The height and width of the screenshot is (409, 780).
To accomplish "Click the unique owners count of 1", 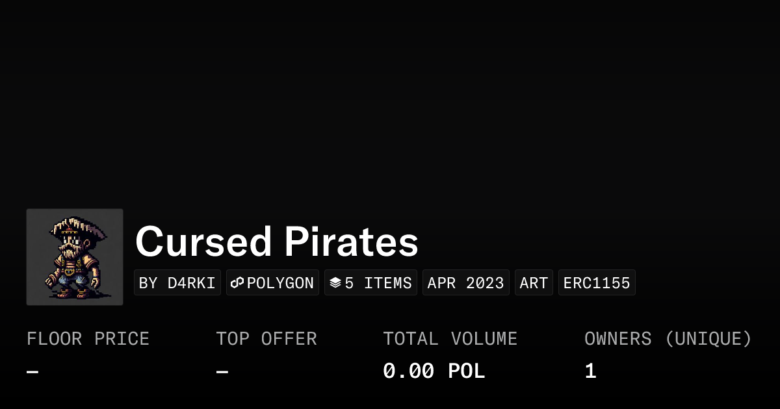I will pos(590,371).
